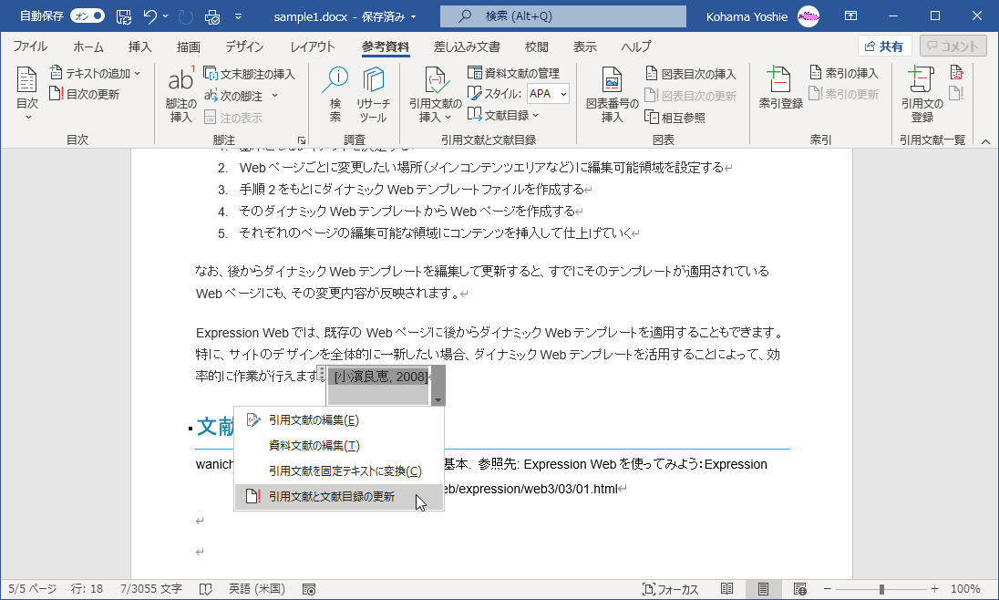Viewport: 999px width, 600px height.
Task: Click 図表目次の挿入 button
Action: tap(691, 74)
